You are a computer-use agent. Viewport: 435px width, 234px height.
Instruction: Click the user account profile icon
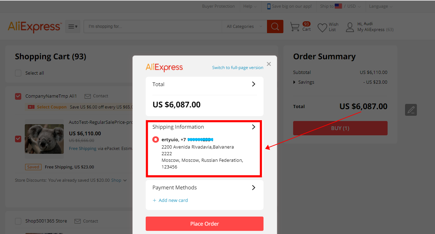(x=350, y=27)
